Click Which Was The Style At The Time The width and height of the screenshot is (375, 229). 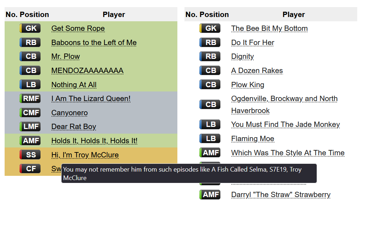[x=288, y=153]
